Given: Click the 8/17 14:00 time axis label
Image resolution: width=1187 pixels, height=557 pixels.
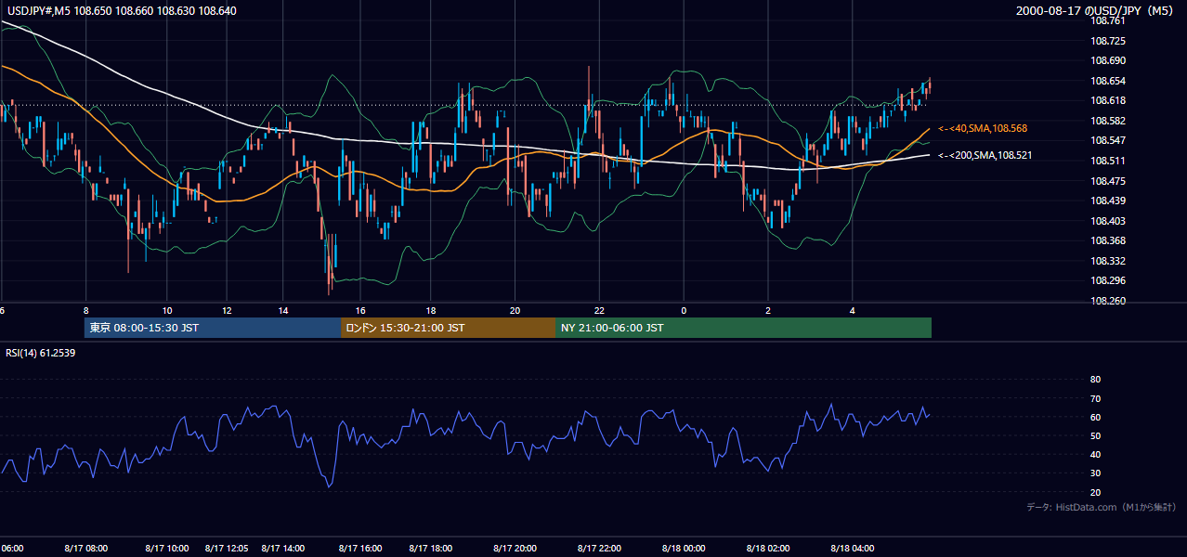Looking at the screenshot, I should pyautogui.click(x=284, y=549).
